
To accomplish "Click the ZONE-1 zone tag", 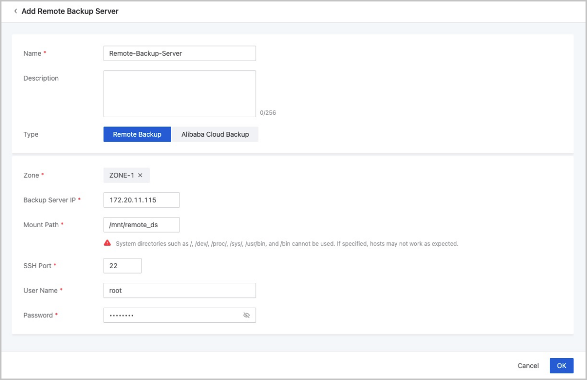I will [x=122, y=175].
